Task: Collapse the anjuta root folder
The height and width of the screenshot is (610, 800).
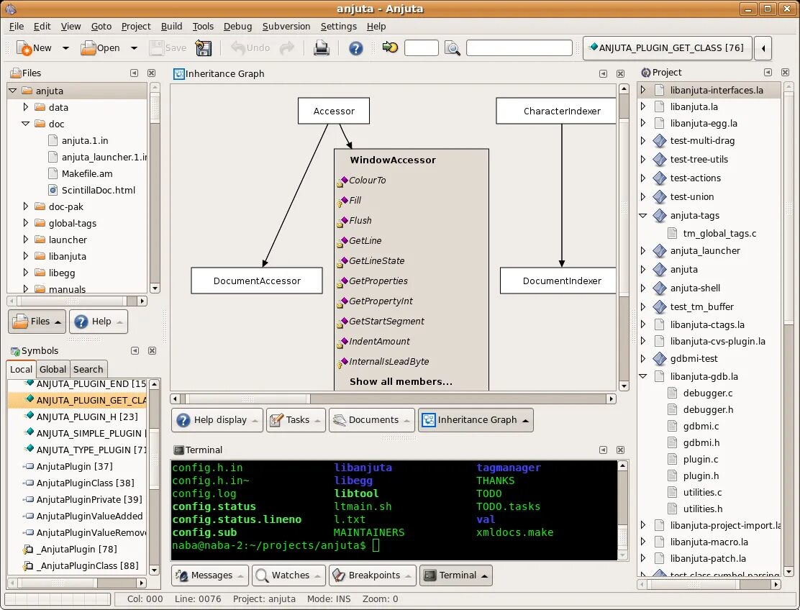Action: tap(13, 91)
